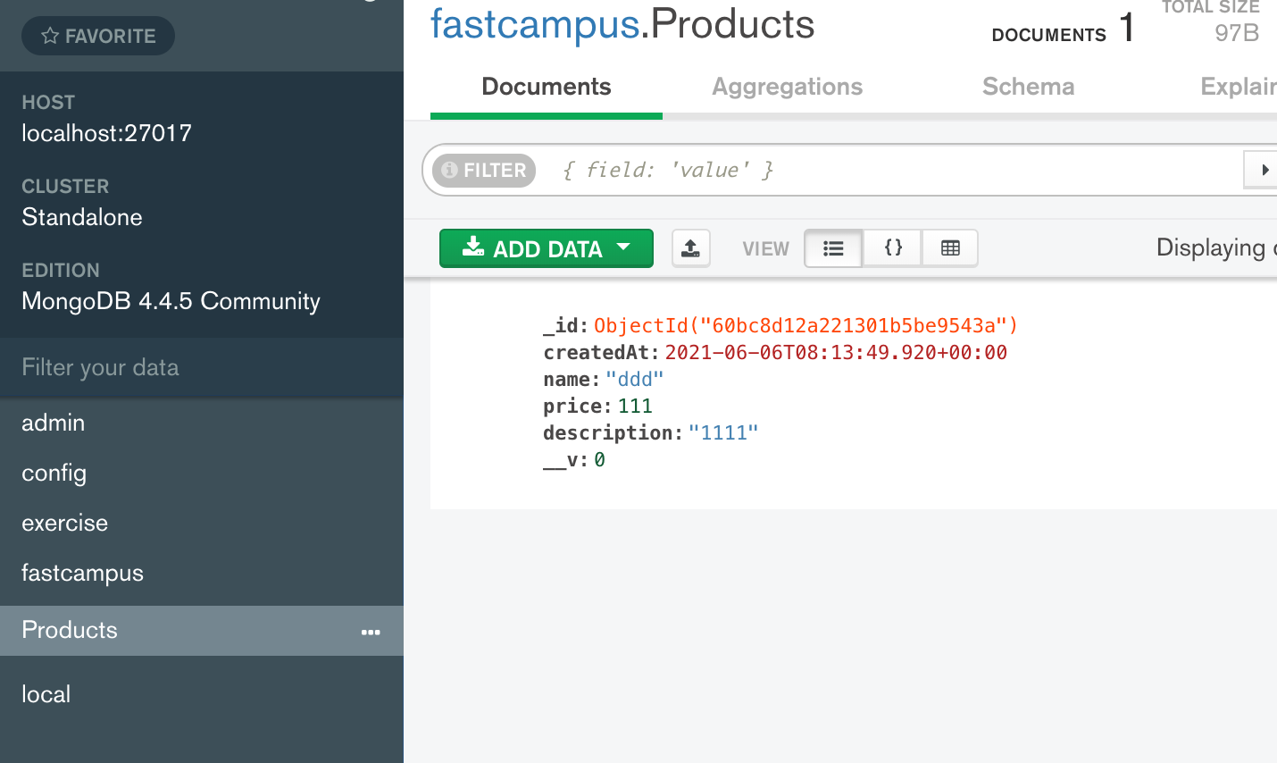Image resolution: width=1277 pixels, height=763 pixels.
Task: Click the host localhost:27017 text
Action: point(107,133)
